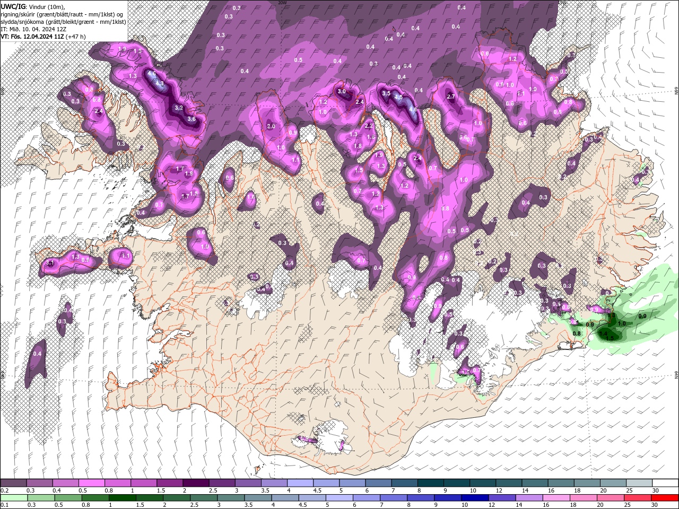The height and width of the screenshot is (509, 679).
Task: Click the bright red rain legend swatch at 30
Action: coord(665,498)
